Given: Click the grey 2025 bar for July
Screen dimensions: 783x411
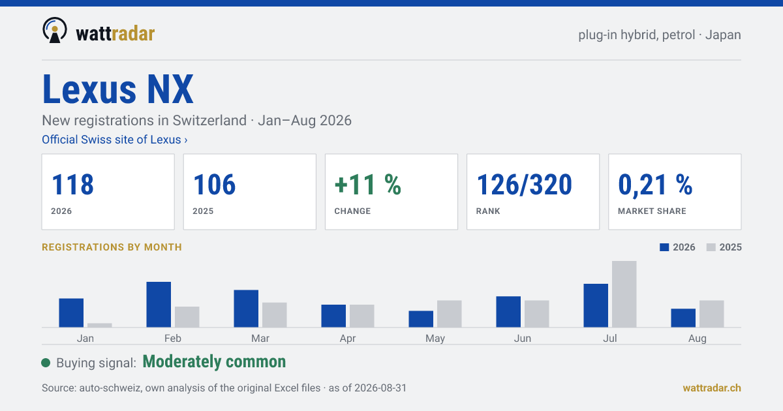Looking at the screenshot, I should pos(624,294).
